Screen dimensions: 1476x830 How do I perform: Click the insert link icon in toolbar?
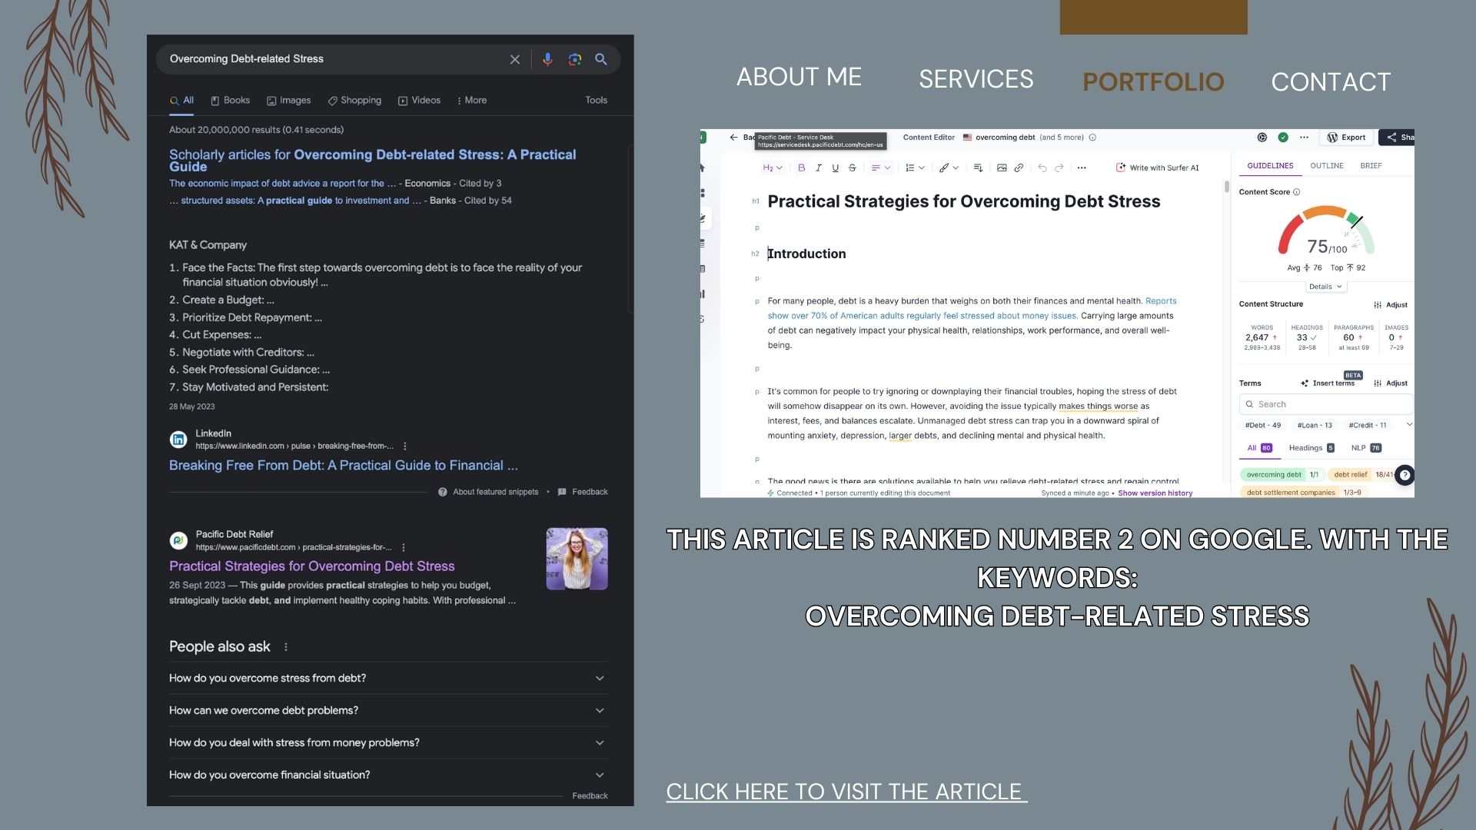tap(1019, 168)
